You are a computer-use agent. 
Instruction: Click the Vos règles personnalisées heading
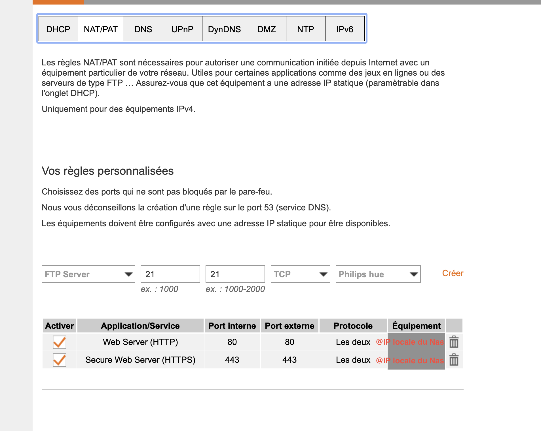pyautogui.click(x=107, y=171)
